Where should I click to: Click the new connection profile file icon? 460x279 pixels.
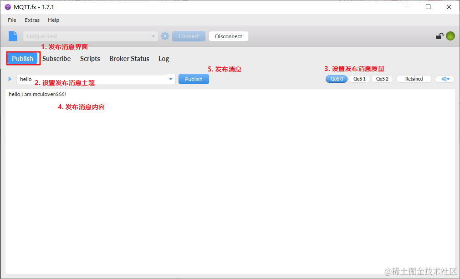pyautogui.click(x=13, y=36)
